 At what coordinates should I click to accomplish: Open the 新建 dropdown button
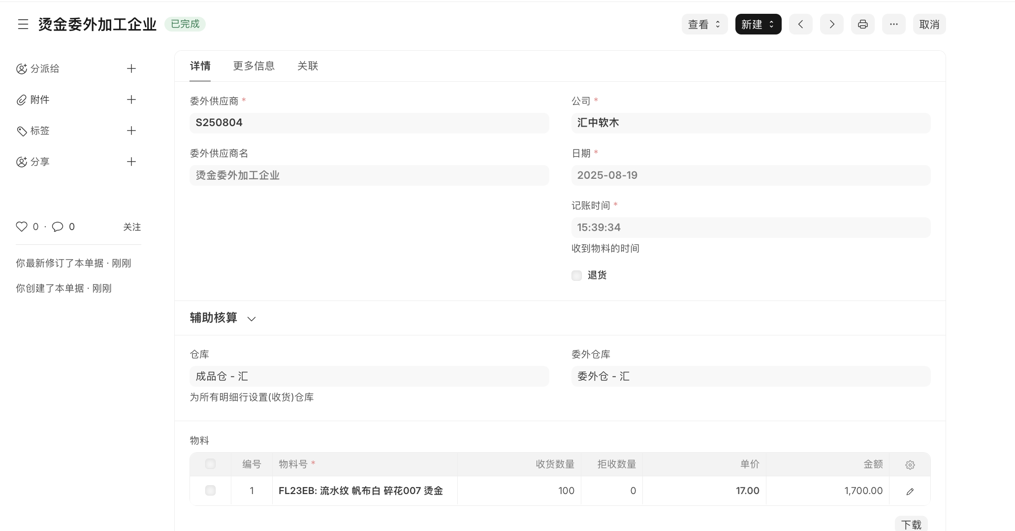(x=758, y=24)
